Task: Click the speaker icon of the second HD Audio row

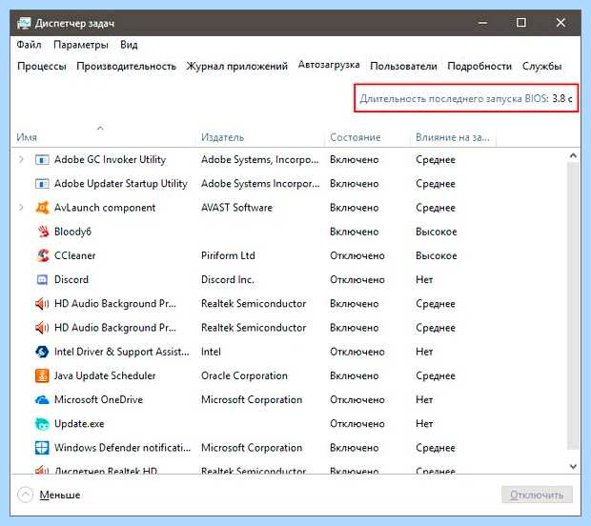Action: click(x=42, y=328)
